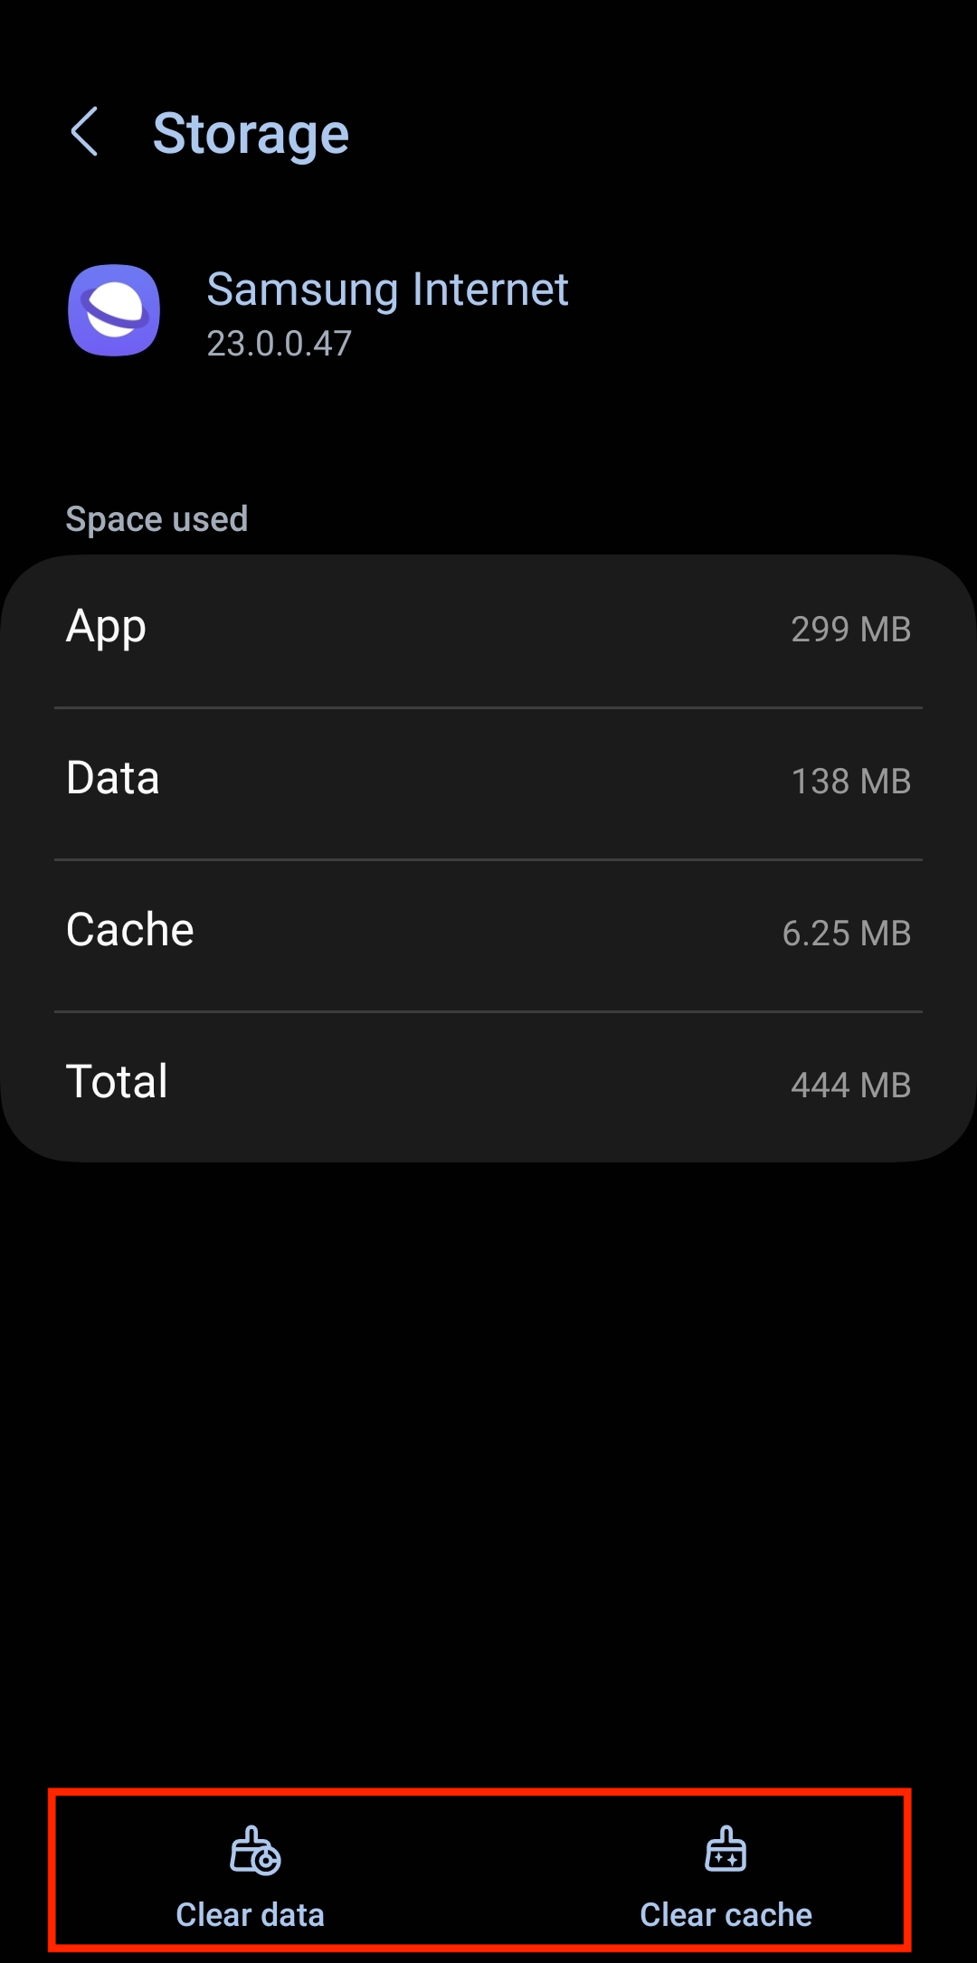Image resolution: width=977 pixels, height=1963 pixels.
Task: Select the Cache row label
Action: coord(130,930)
